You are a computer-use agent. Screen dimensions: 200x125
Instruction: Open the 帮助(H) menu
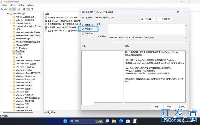(x=31, y=5)
